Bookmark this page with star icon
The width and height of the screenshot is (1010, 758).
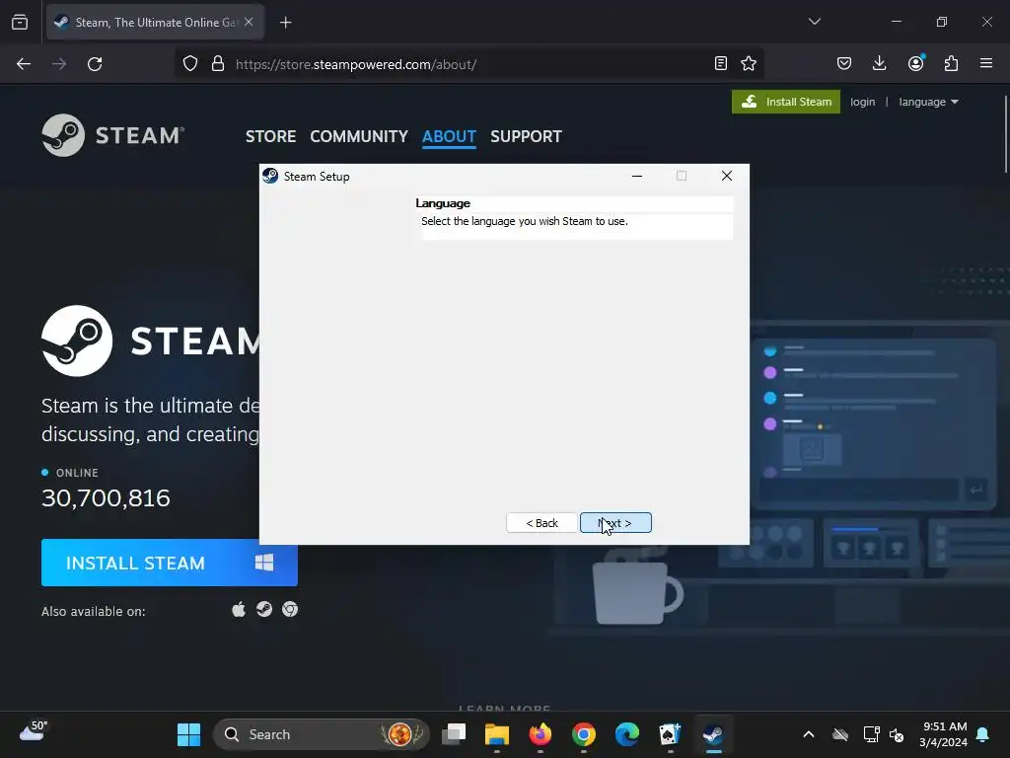click(748, 63)
